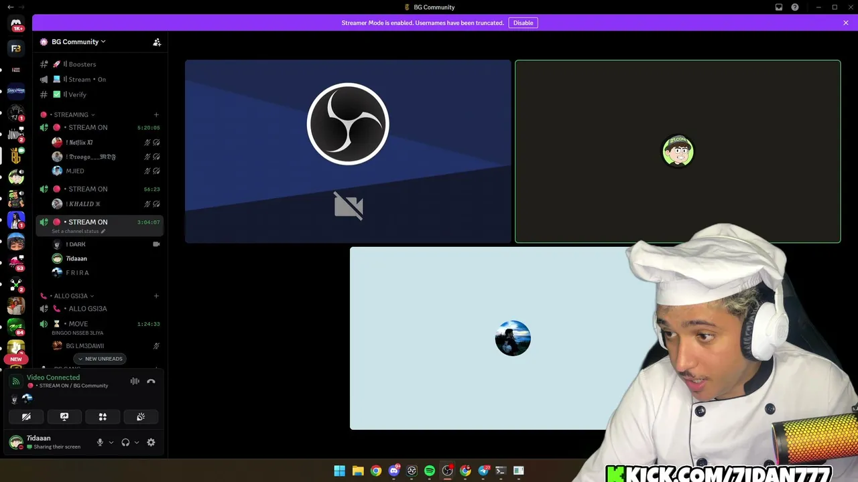Open Discord direct messages home icon
This screenshot has height=482, width=858.
click(x=16, y=24)
